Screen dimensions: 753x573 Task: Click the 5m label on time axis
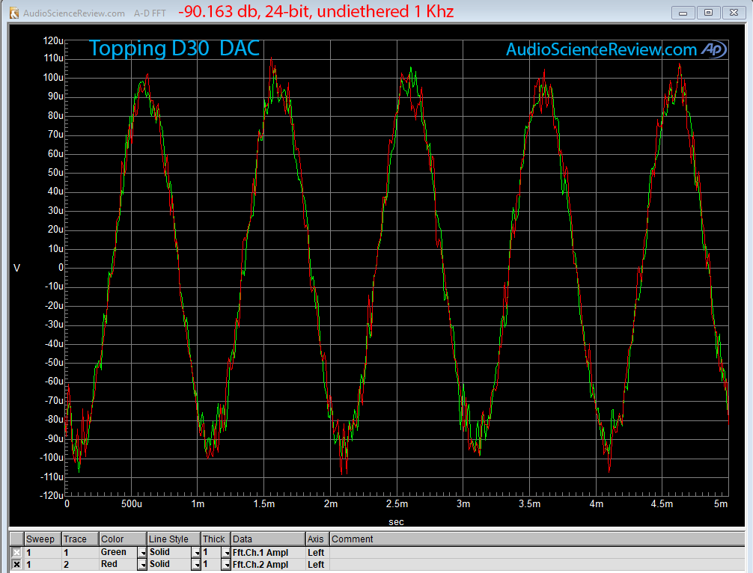[720, 504]
